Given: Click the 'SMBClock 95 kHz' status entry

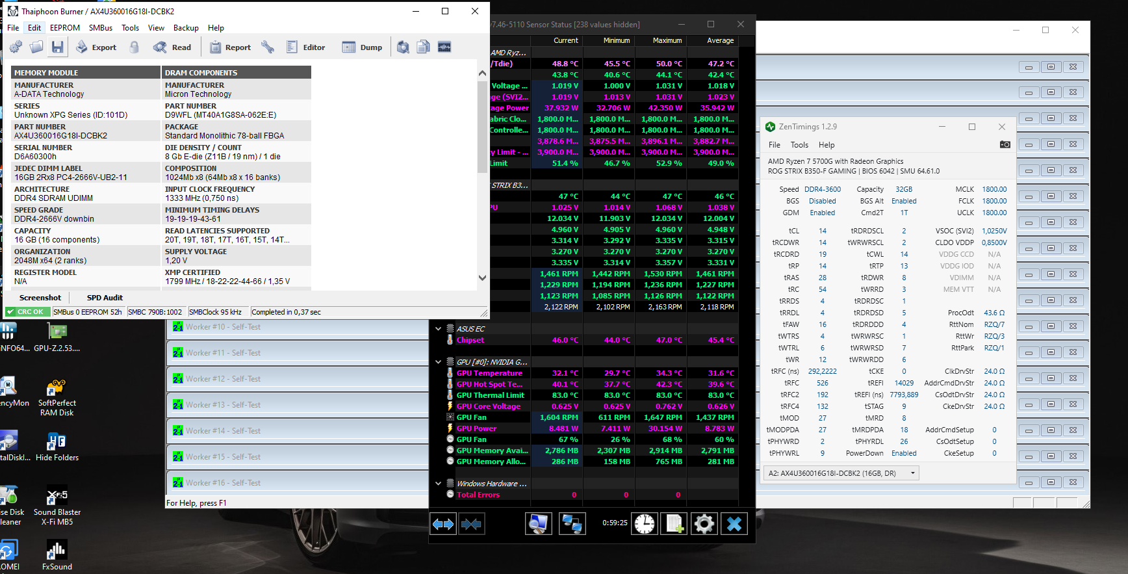Looking at the screenshot, I should point(216,312).
